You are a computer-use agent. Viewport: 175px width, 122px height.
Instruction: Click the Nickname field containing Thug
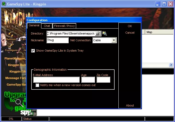(x=57, y=40)
